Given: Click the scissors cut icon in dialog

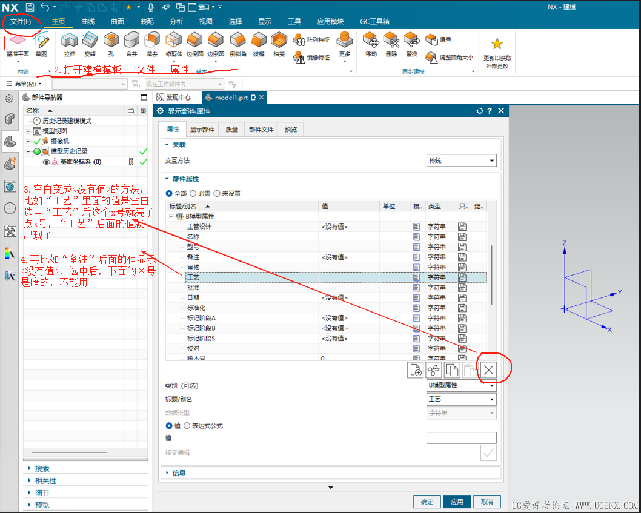Looking at the screenshot, I should click(434, 370).
